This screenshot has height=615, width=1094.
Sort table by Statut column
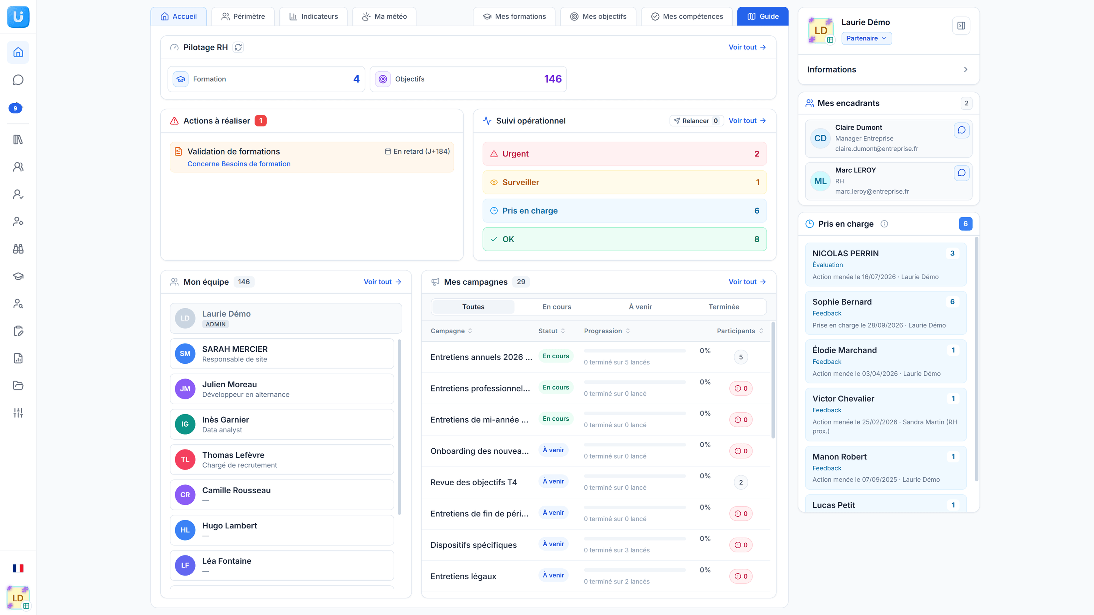pos(552,331)
